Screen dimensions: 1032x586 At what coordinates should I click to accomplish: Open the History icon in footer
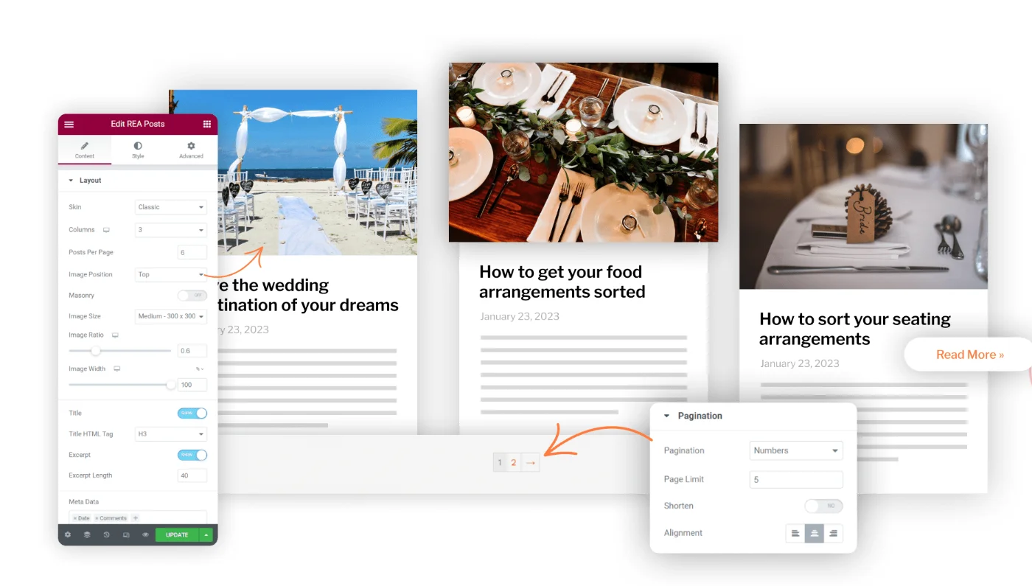click(106, 535)
